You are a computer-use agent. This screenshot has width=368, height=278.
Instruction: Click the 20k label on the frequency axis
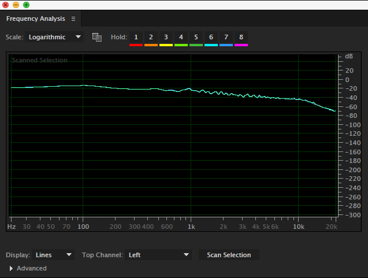tap(332, 227)
